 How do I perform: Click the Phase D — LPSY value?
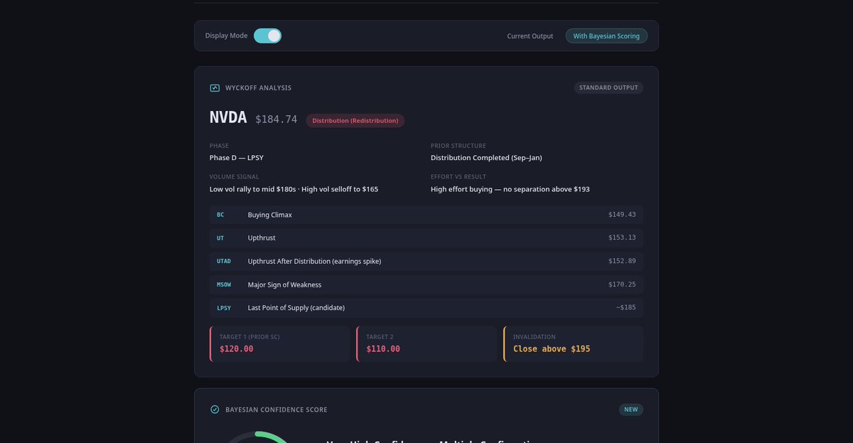click(237, 158)
